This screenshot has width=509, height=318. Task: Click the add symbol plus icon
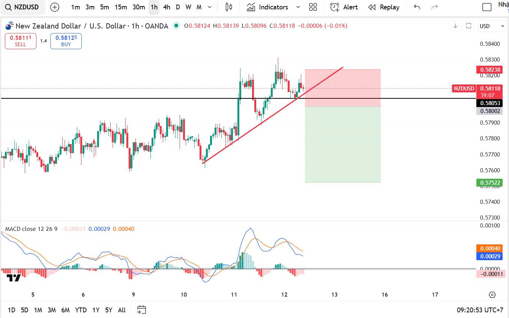55,7
